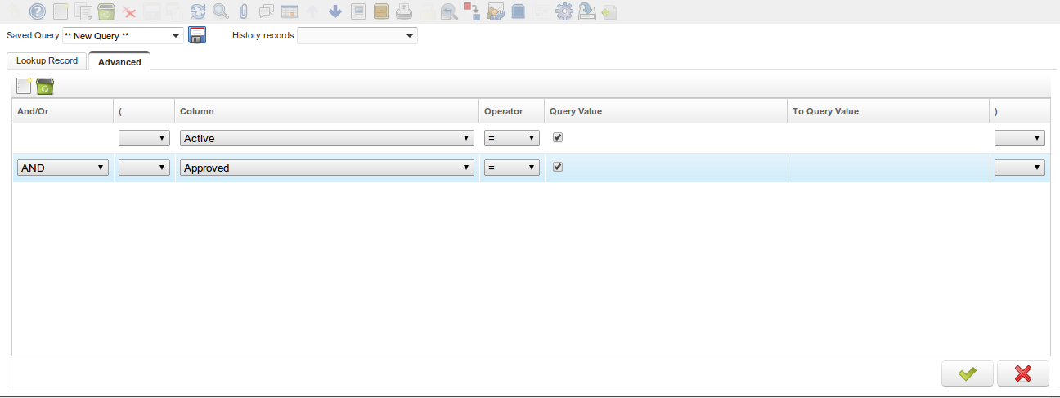Toggle the Approved query value checkbox
Viewport: 1060px width, 398px height.
[558, 167]
